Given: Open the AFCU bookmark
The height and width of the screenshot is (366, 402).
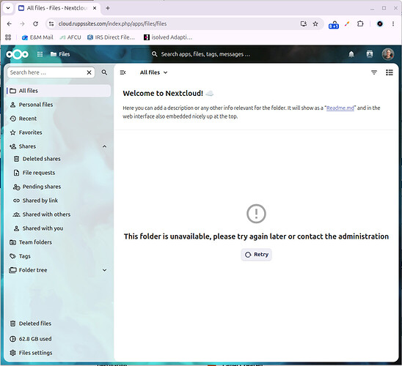Looking at the screenshot, I should pyautogui.click(x=70, y=37).
